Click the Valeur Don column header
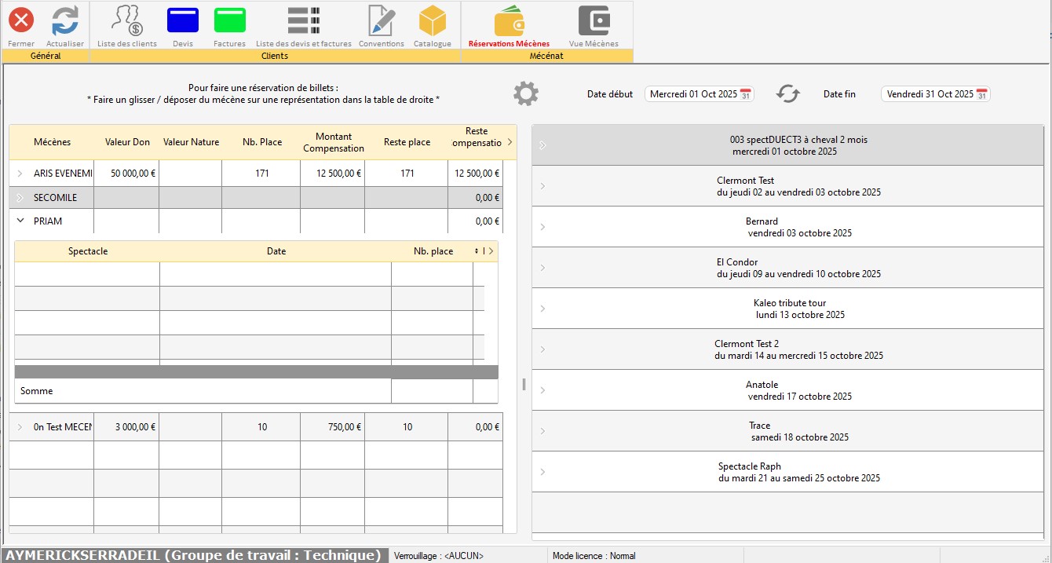This screenshot has width=1052, height=563. click(127, 142)
